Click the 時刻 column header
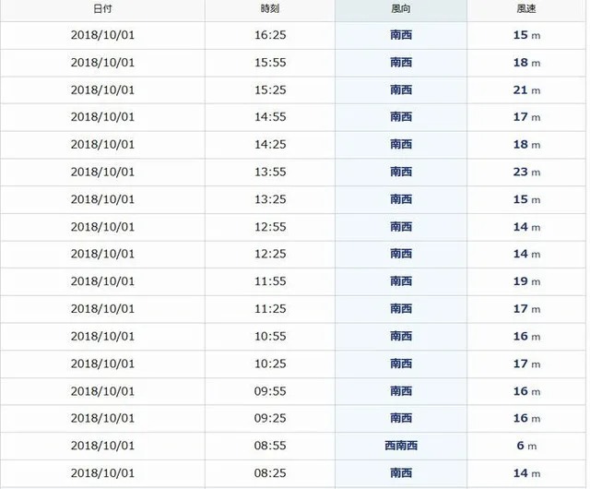The image size is (590, 489). pos(270,9)
